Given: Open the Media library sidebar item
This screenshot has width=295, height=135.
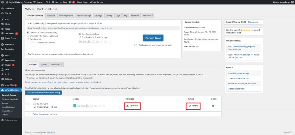Looking at the screenshot, I should pyautogui.click(x=7, y=24).
